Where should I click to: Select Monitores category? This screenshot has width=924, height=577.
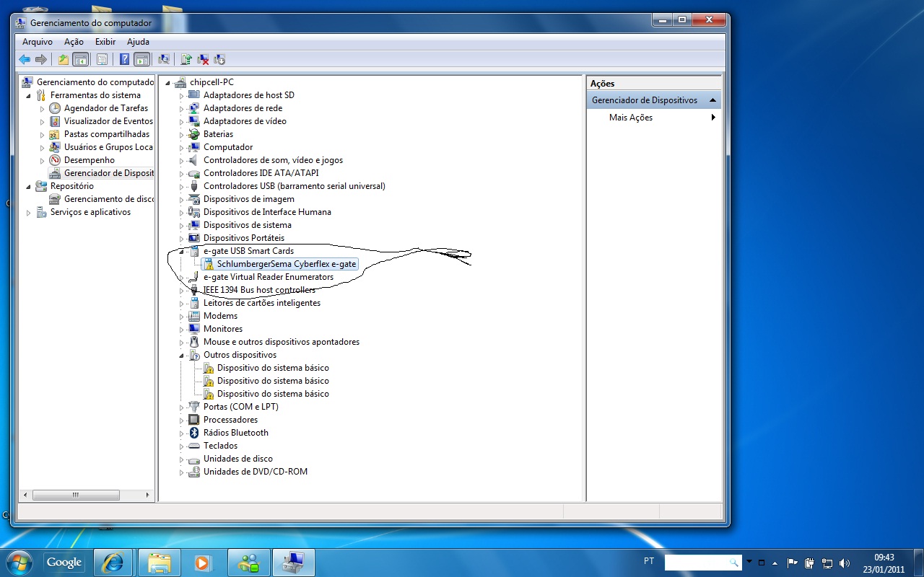222,329
